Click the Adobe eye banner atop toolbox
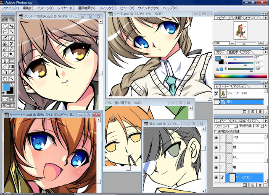Viewport: 269px width, 195px height. [8, 19]
